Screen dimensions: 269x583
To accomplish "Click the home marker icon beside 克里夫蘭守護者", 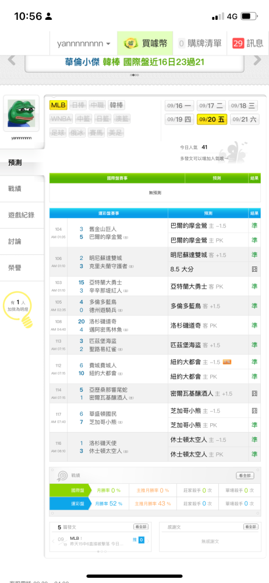I will (x=132, y=266).
